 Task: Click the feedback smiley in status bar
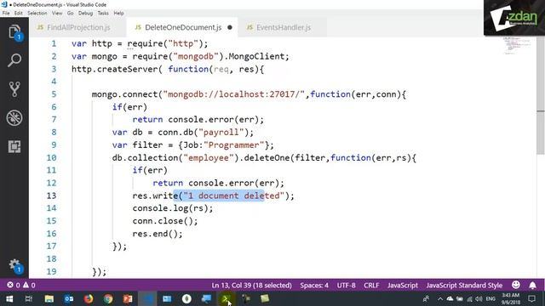[x=516, y=286]
